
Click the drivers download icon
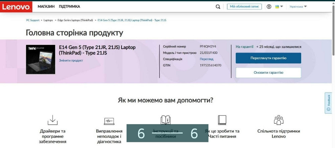(53, 120)
